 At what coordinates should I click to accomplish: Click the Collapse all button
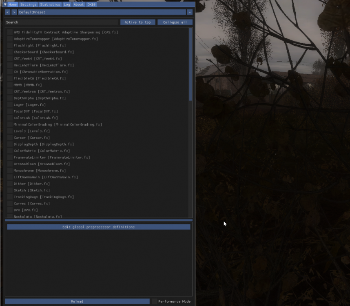tap(175, 22)
